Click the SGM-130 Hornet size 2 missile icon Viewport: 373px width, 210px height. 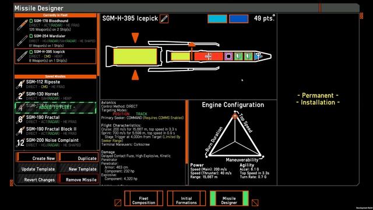[x=20, y=96]
